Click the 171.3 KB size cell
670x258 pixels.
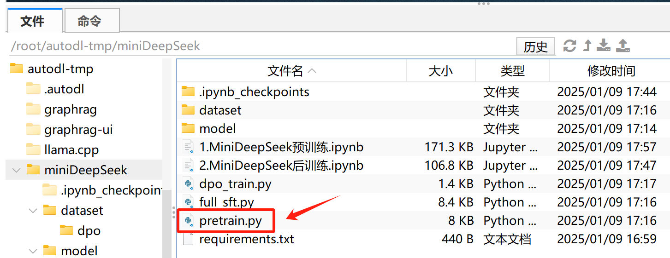click(x=449, y=147)
